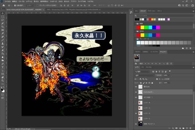Image resolution: width=195 pixels, height=130 pixels.
Task: Select the Frame tool
Action: (x=3, y=30)
